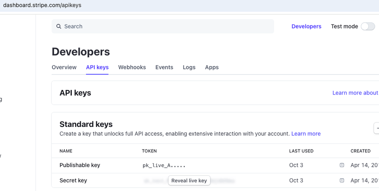Open the Logs tab

(x=189, y=67)
